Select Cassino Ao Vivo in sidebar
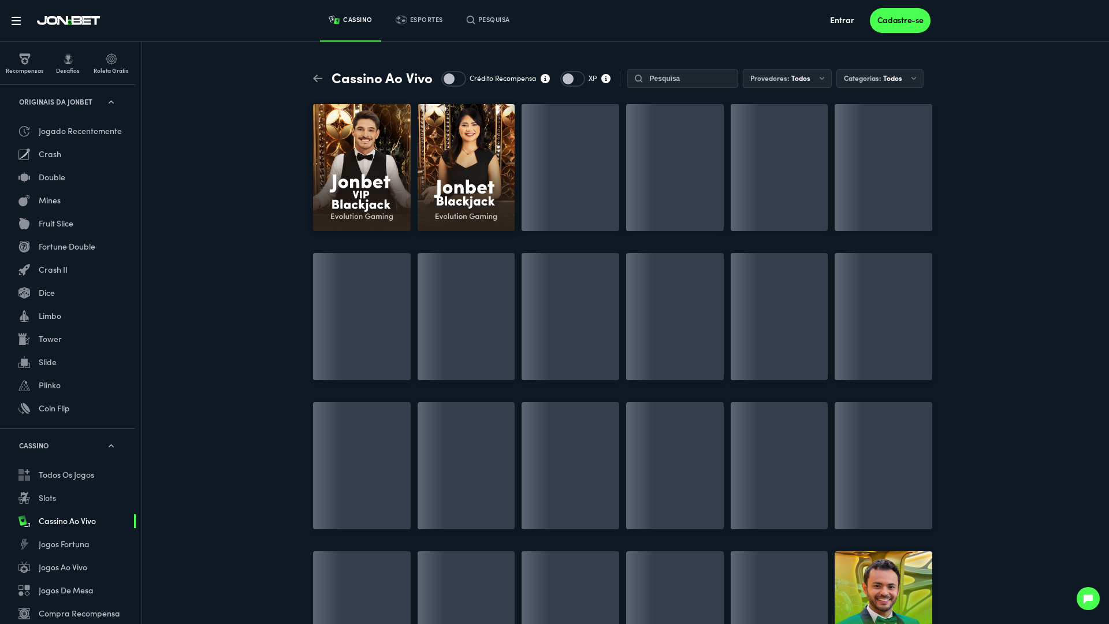The image size is (1109, 624). (68, 521)
